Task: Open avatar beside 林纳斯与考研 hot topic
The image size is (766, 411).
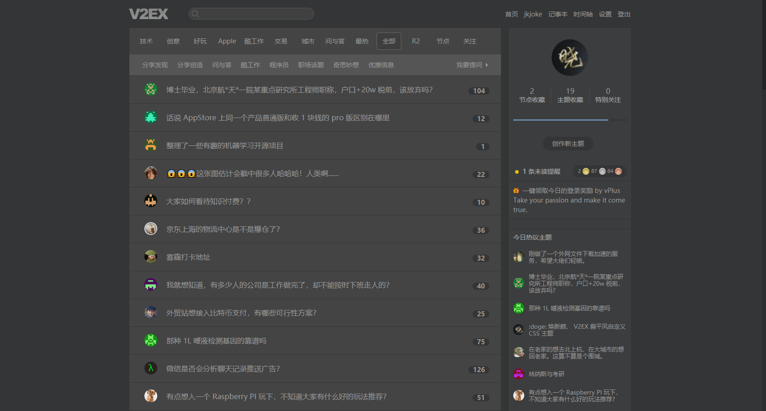Action: (519, 374)
